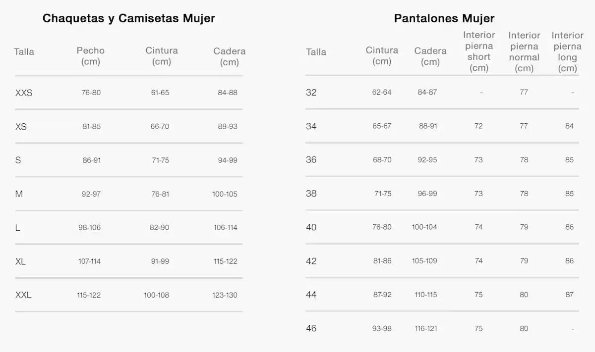
Task: Click the 'Interior pierna long' column header
Action: click(567, 51)
